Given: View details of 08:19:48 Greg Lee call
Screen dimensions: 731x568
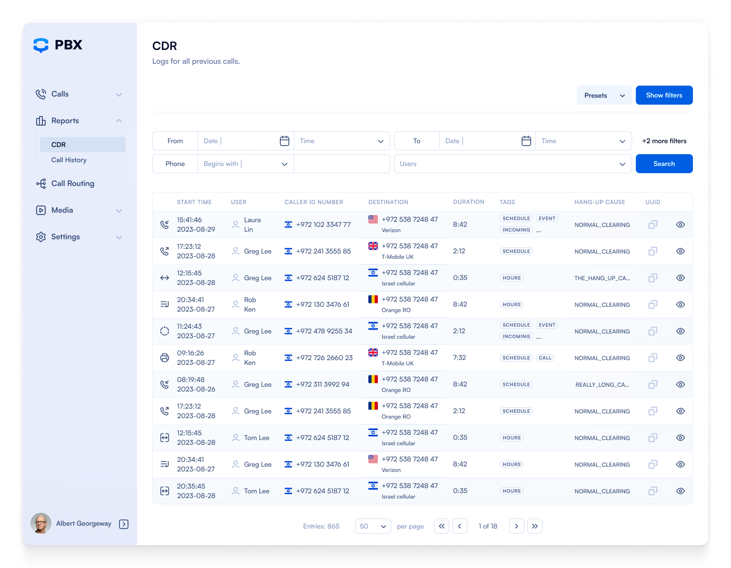Looking at the screenshot, I should pos(681,384).
